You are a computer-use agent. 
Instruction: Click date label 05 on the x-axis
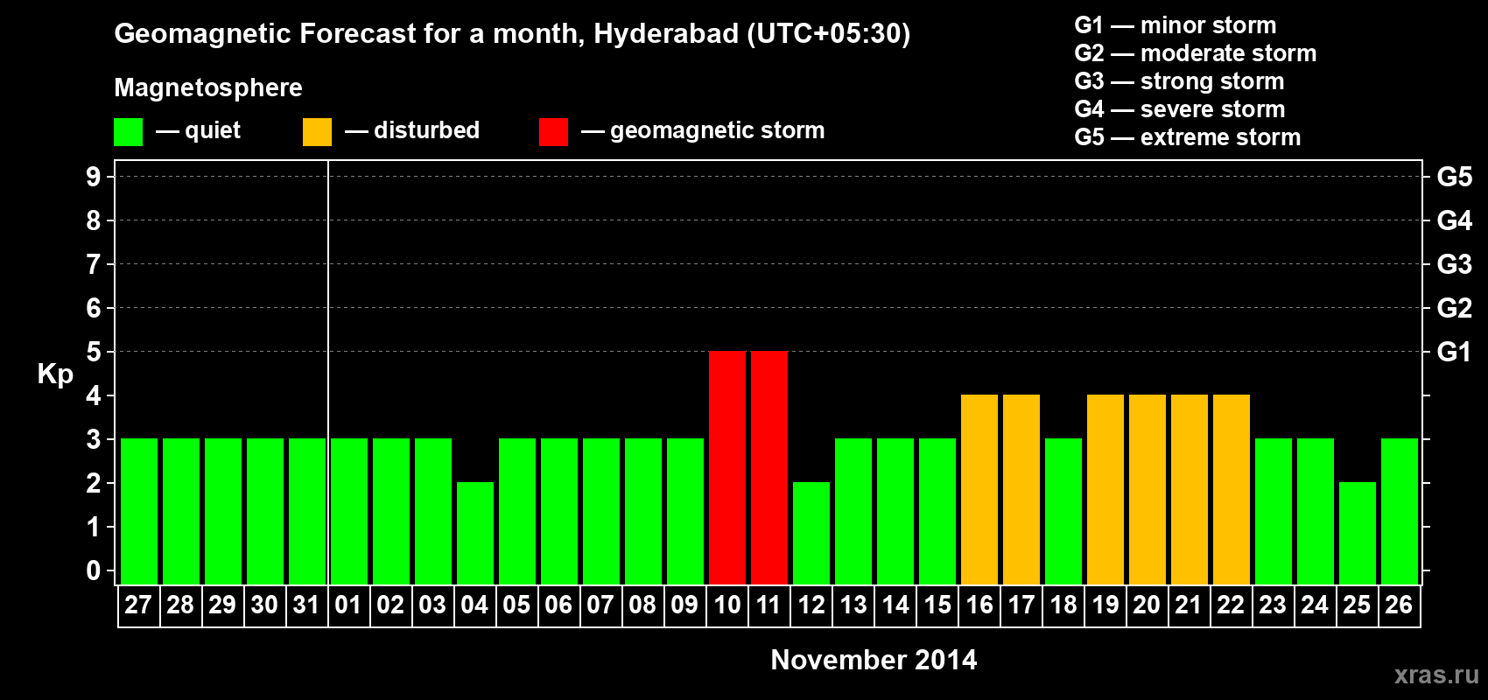point(516,605)
